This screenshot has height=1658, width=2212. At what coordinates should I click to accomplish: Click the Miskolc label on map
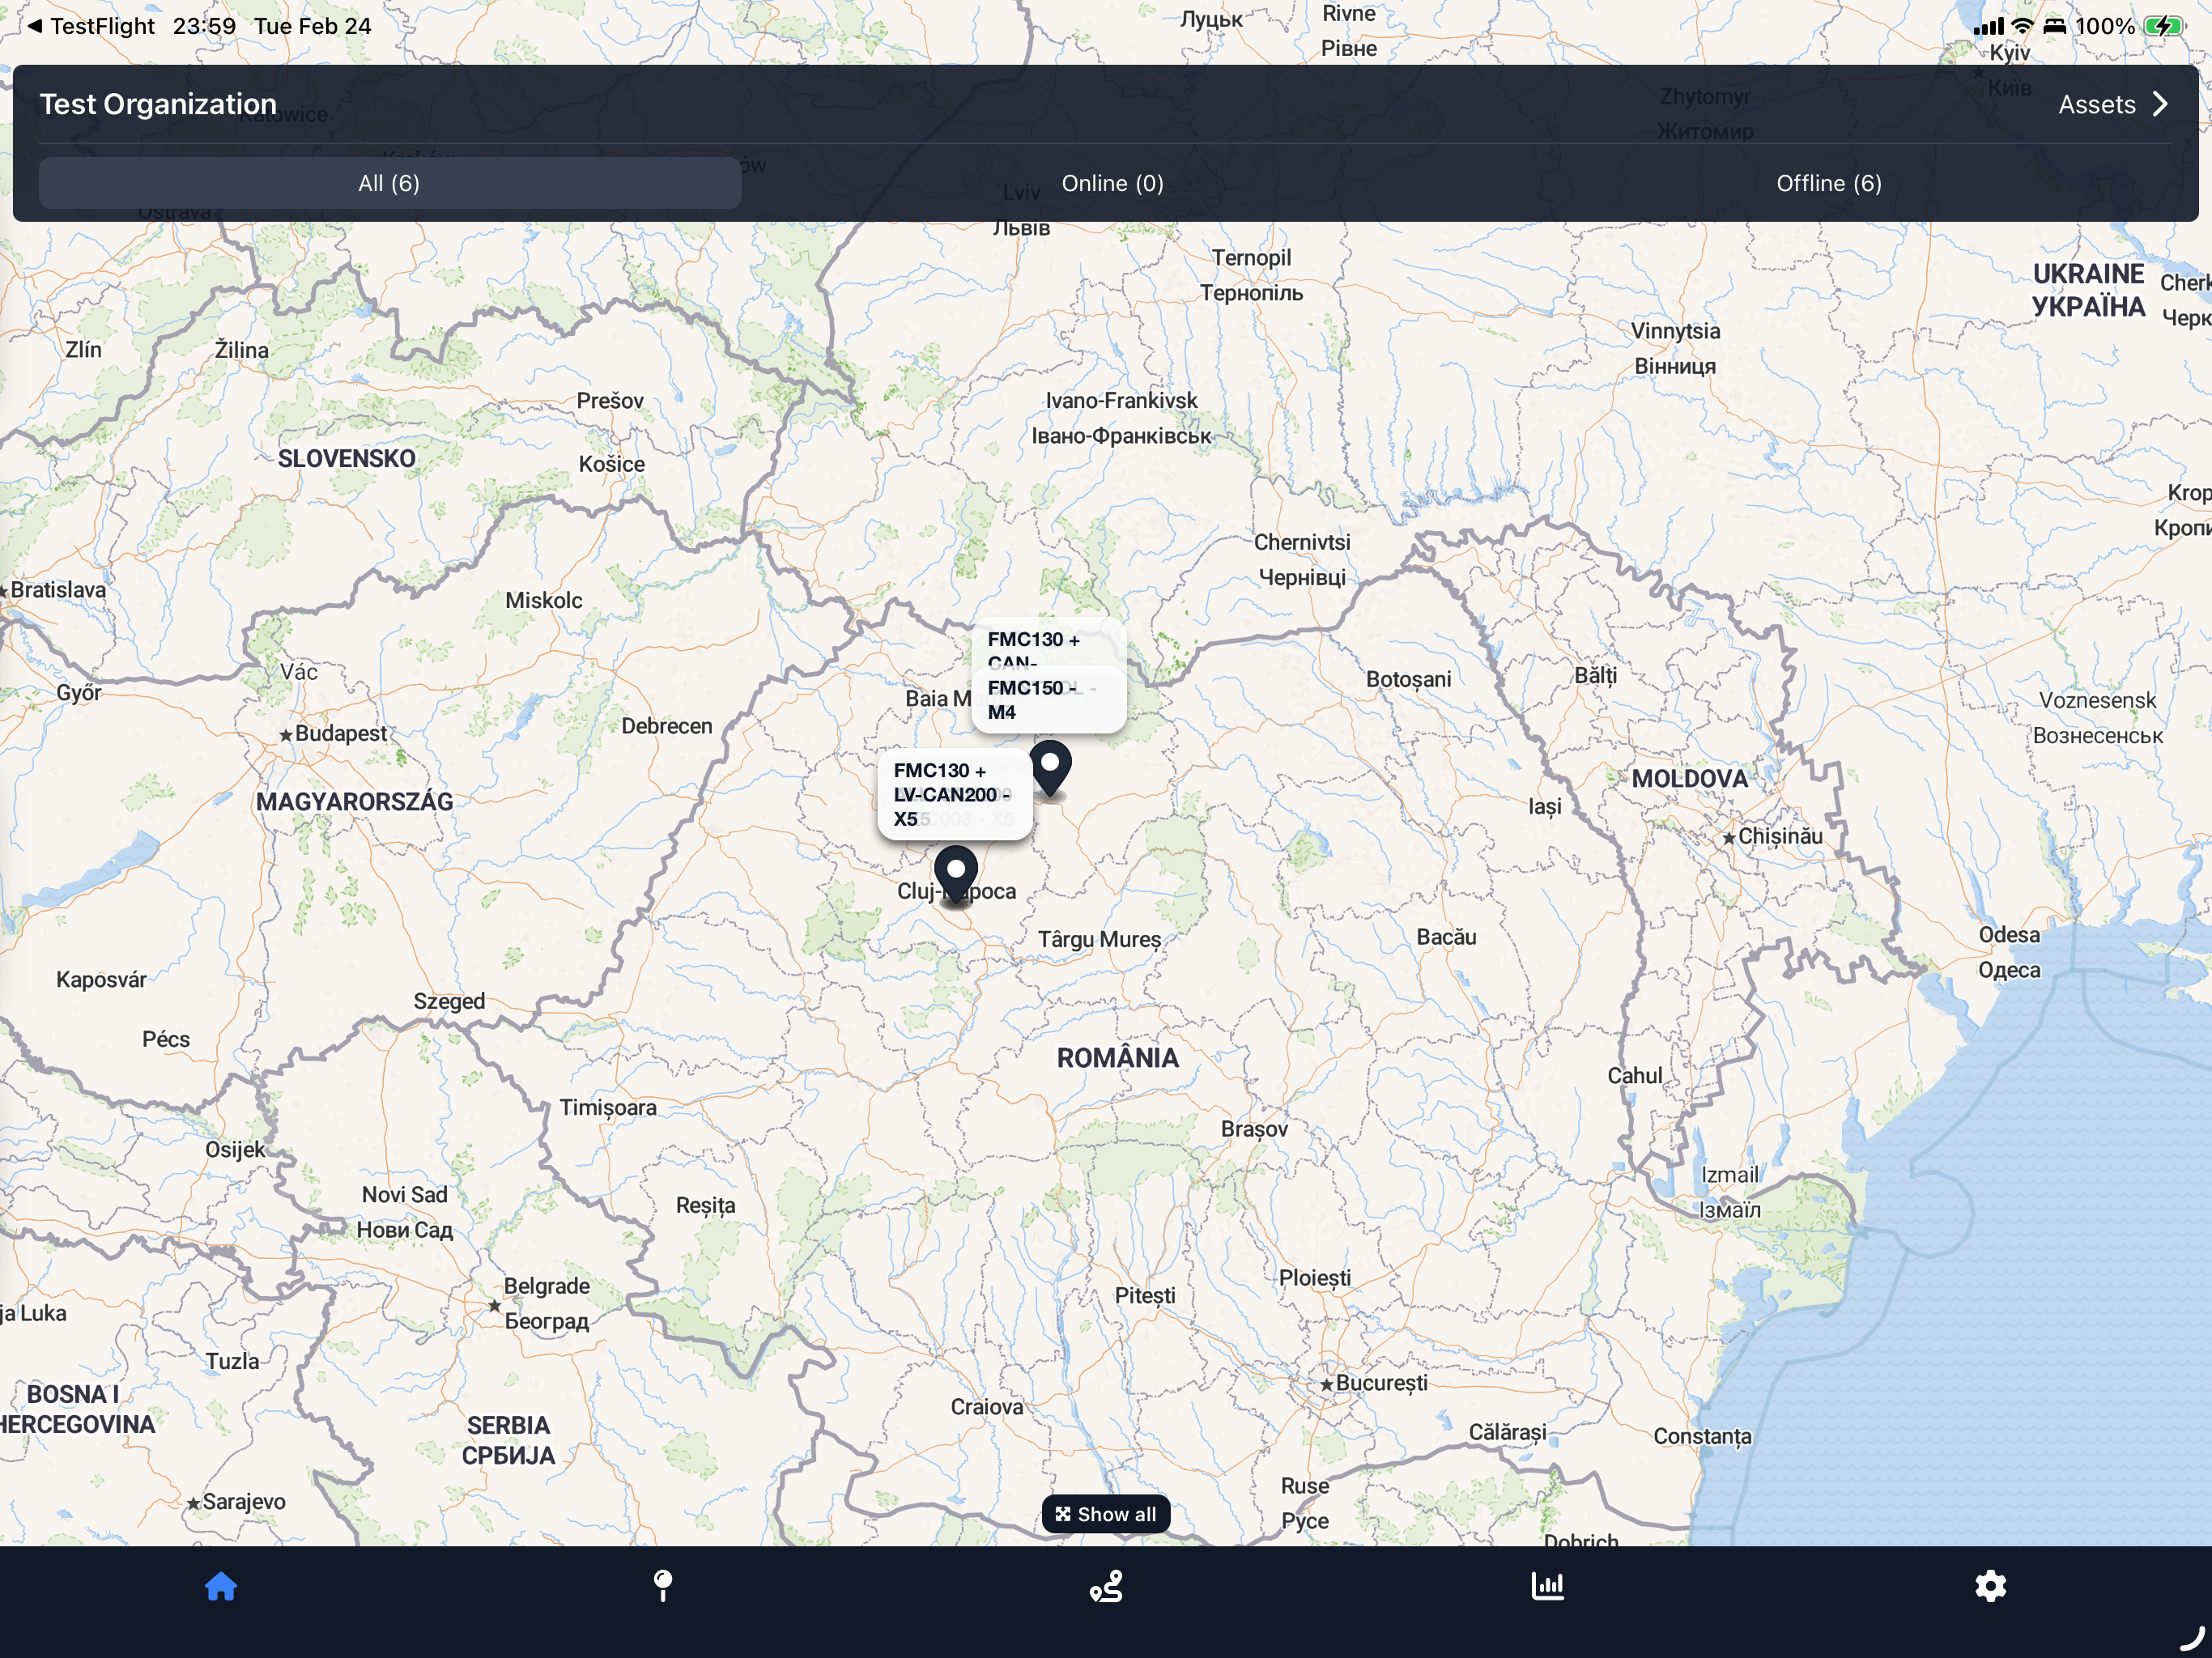point(543,600)
